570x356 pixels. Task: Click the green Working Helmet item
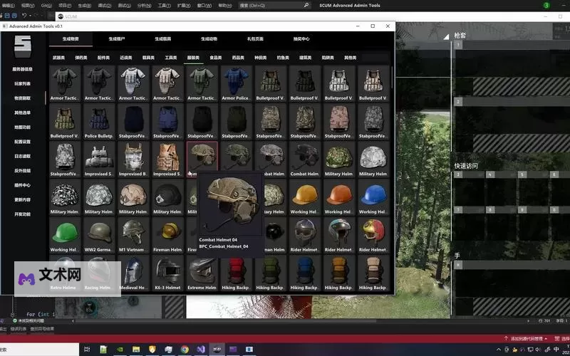65,235
